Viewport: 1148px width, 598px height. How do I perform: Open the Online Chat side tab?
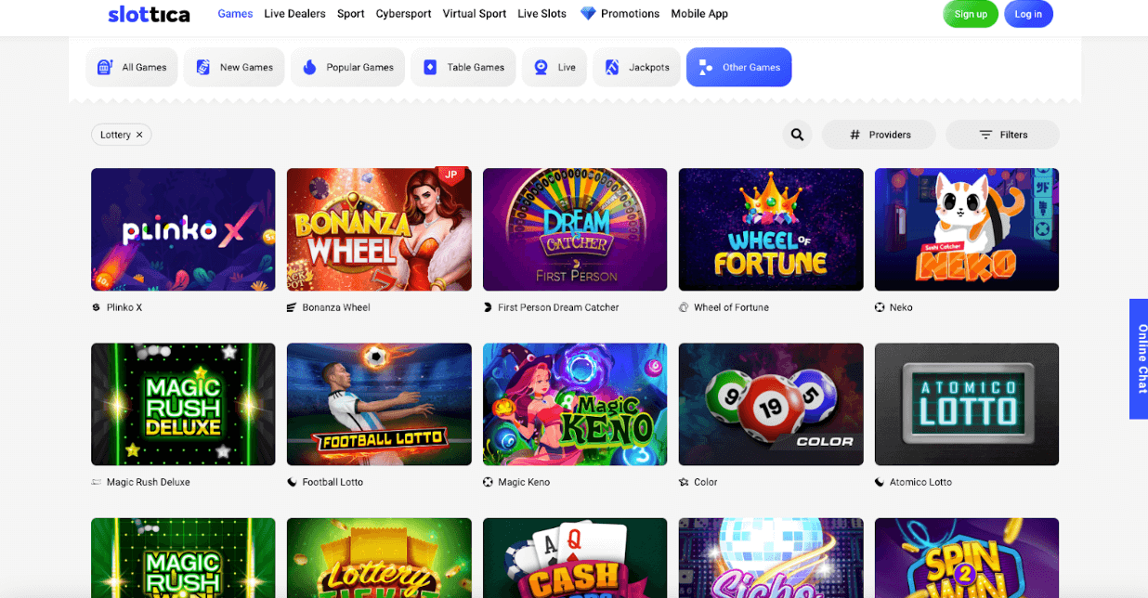(x=1140, y=358)
